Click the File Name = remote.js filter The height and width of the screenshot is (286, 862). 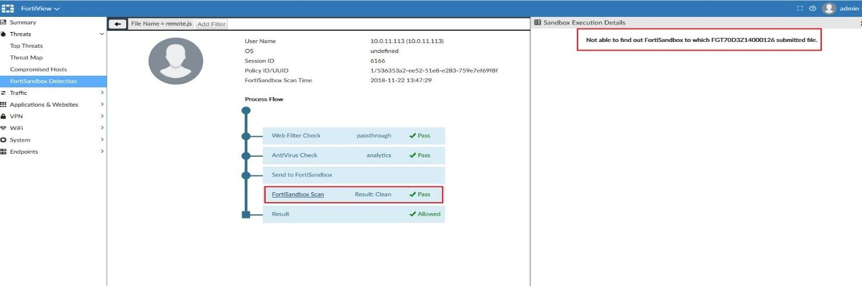pos(161,24)
